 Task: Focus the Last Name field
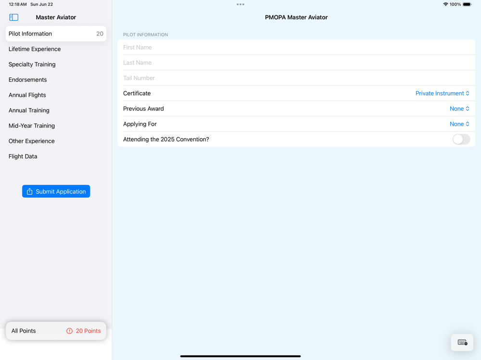(x=296, y=63)
